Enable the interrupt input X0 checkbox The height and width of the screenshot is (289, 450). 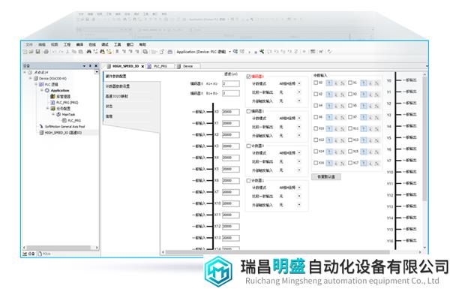coord(316,83)
